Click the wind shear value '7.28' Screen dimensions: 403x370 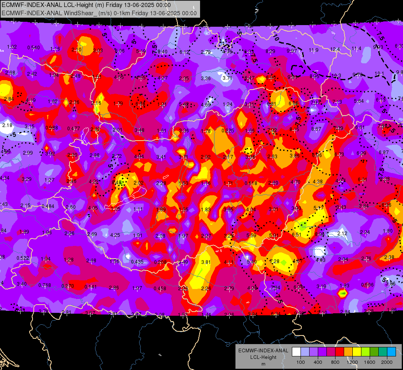[275, 261]
